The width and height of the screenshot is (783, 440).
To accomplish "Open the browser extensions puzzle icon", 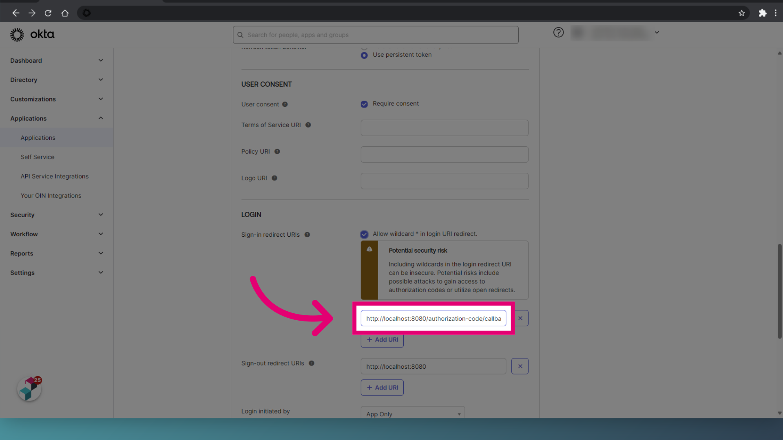I will [762, 13].
